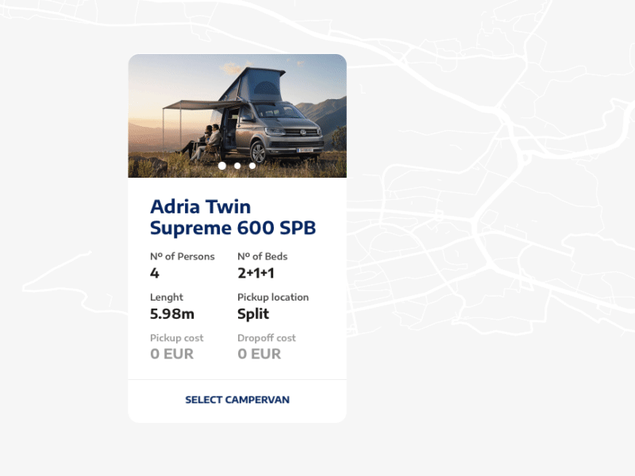Click the 0 EUR pickup cost value
The width and height of the screenshot is (635, 476).
pyautogui.click(x=171, y=354)
